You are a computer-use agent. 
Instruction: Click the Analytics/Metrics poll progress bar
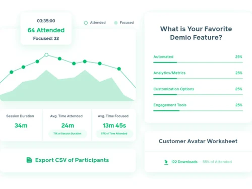coord(198,79)
